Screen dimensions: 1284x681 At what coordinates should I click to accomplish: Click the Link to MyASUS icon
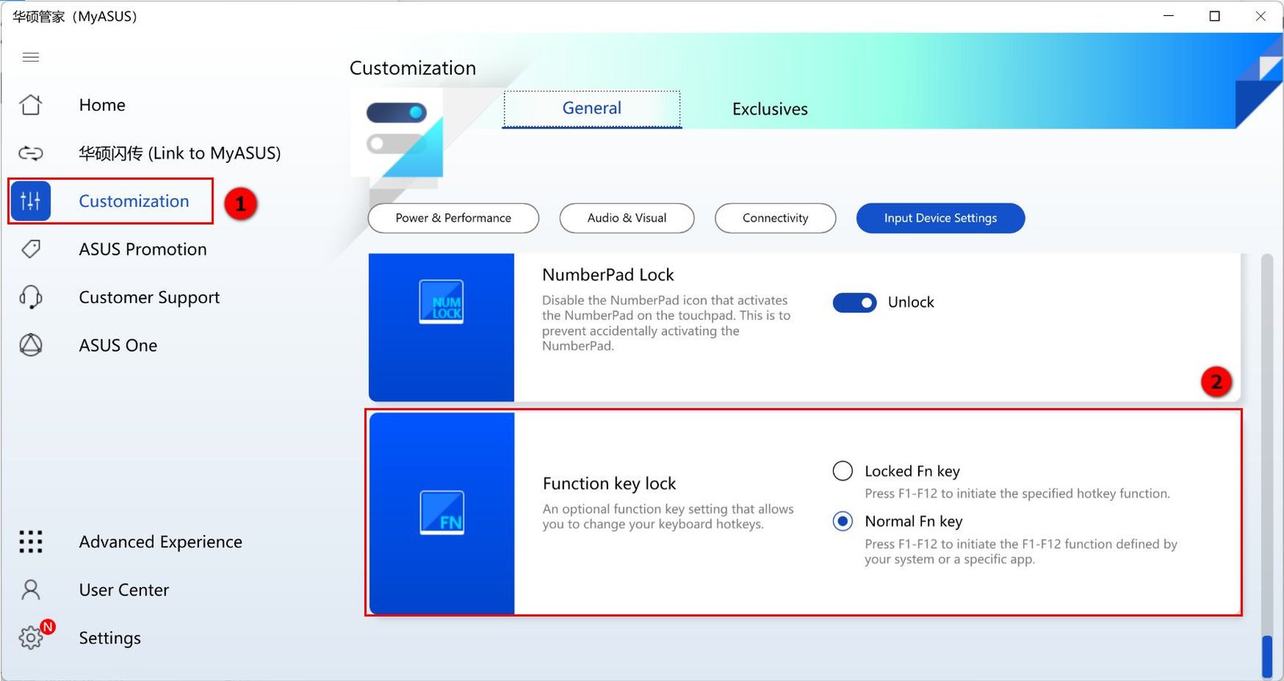pos(30,153)
